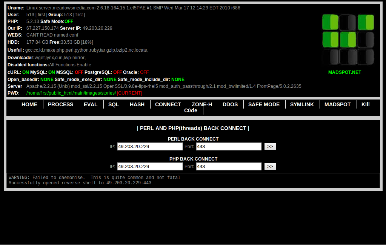The width and height of the screenshot is (386, 245).
Task: Click the Safe Mode OFF status text
Action: coord(69,21)
